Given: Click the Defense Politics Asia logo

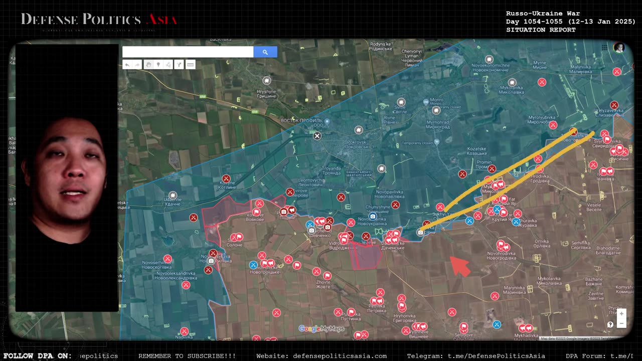Looking at the screenshot, I should pos(99,20).
